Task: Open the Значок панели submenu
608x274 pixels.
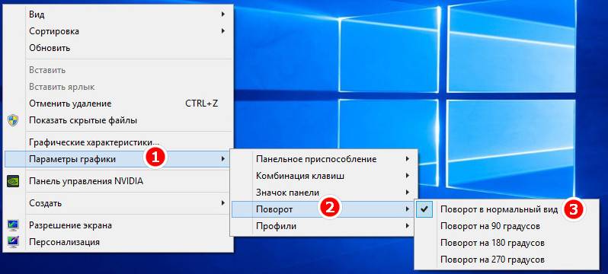Action: pyautogui.click(x=324, y=193)
